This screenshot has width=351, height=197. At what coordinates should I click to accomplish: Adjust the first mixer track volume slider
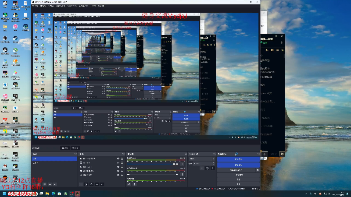coord(151,164)
